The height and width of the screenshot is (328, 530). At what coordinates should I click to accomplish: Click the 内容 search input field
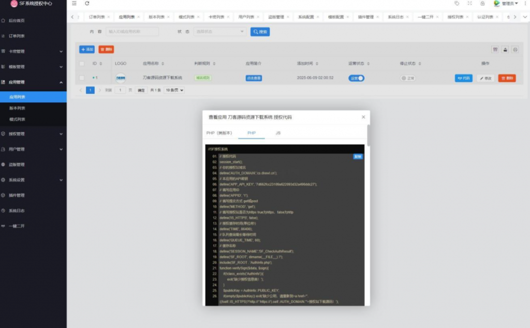[x=132, y=32]
